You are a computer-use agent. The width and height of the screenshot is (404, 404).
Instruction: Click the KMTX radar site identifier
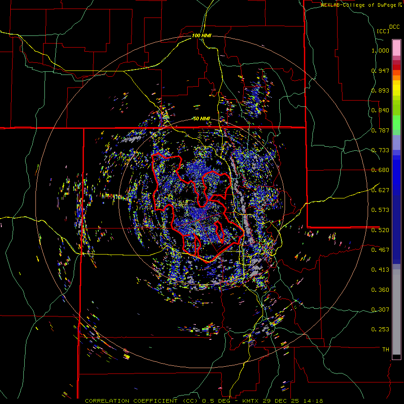tap(251, 401)
